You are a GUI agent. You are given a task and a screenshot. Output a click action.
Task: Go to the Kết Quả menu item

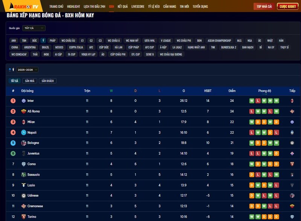coord(123,7)
